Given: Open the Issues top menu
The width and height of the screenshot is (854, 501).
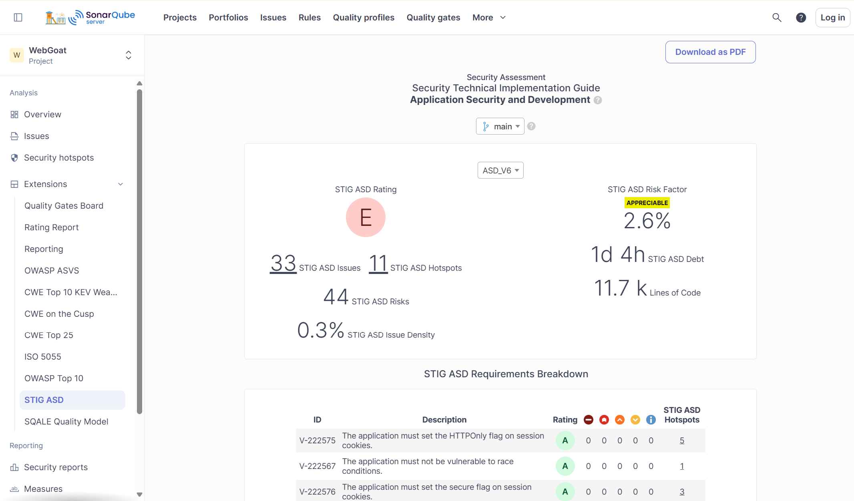Looking at the screenshot, I should [273, 18].
